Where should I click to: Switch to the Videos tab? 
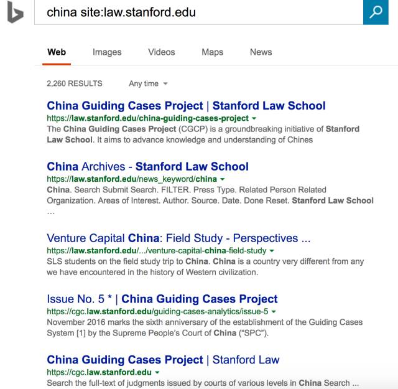click(161, 52)
